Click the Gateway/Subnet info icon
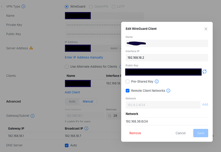 coord(33,116)
